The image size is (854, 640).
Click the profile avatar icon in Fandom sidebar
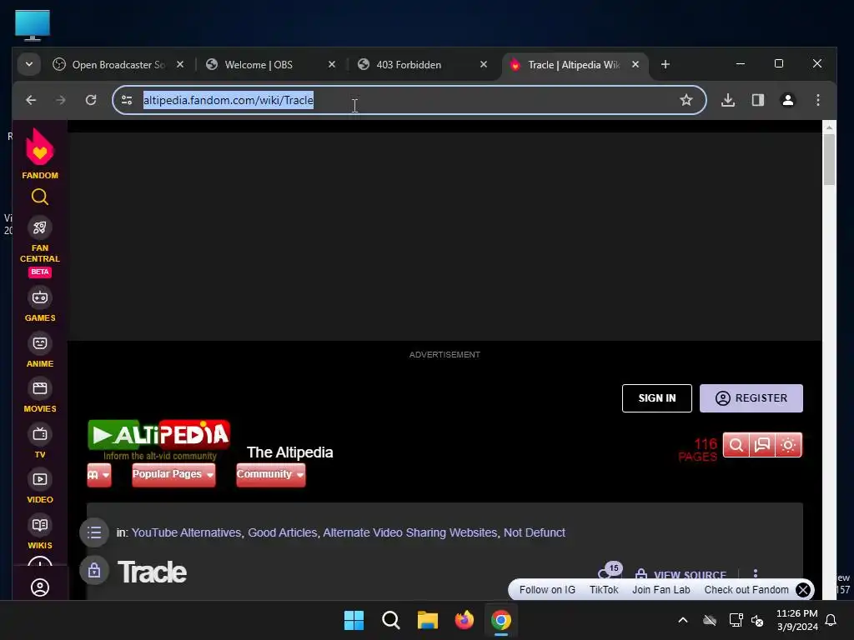coord(40,587)
